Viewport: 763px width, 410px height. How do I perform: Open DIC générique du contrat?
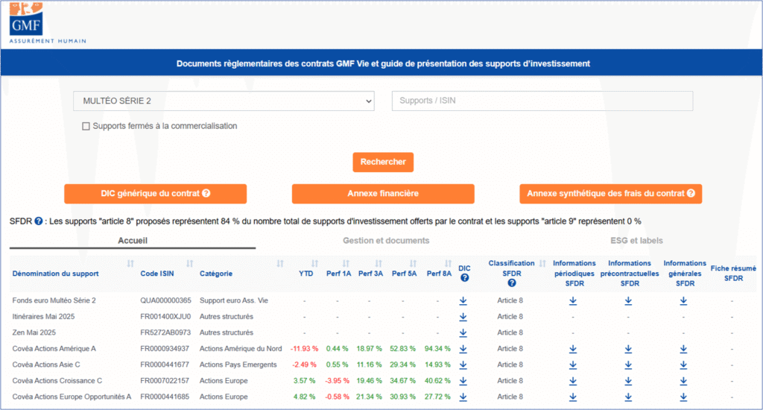[155, 193]
